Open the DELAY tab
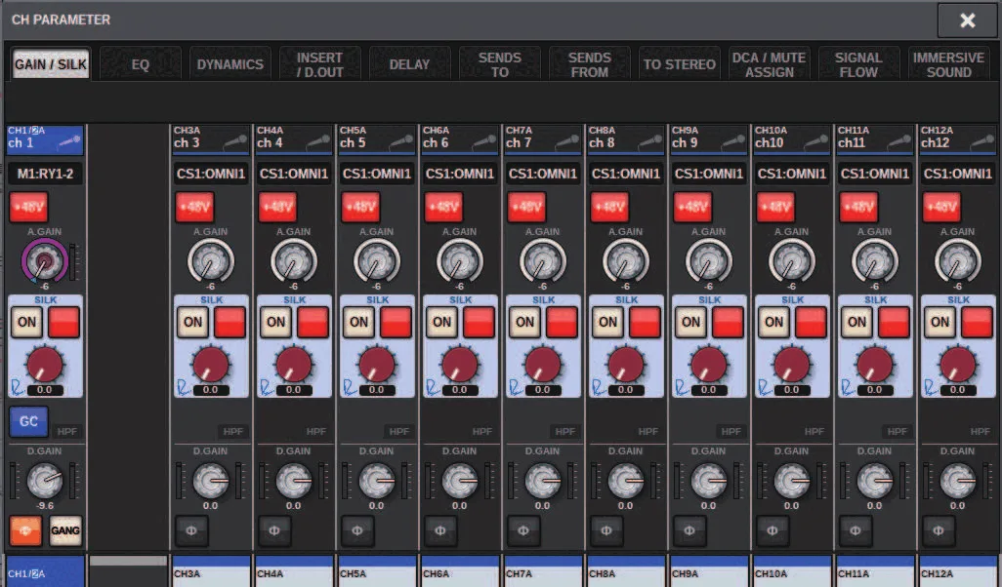The height and width of the screenshot is (587, 1002). [409, 64]
